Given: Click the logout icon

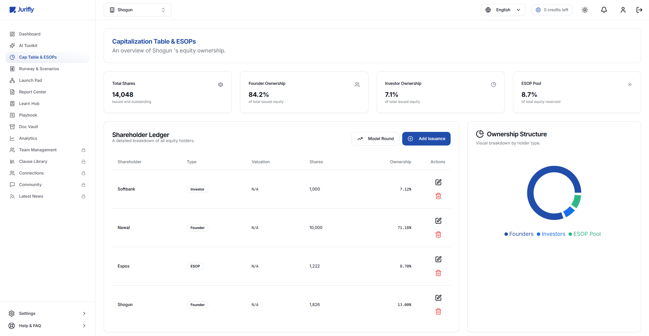Looking at the screenshot, I should [639, 10].
